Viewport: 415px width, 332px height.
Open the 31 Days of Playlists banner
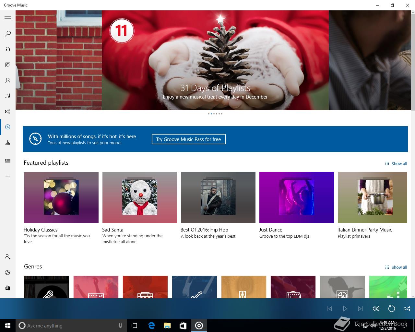[x=215, y=60]
